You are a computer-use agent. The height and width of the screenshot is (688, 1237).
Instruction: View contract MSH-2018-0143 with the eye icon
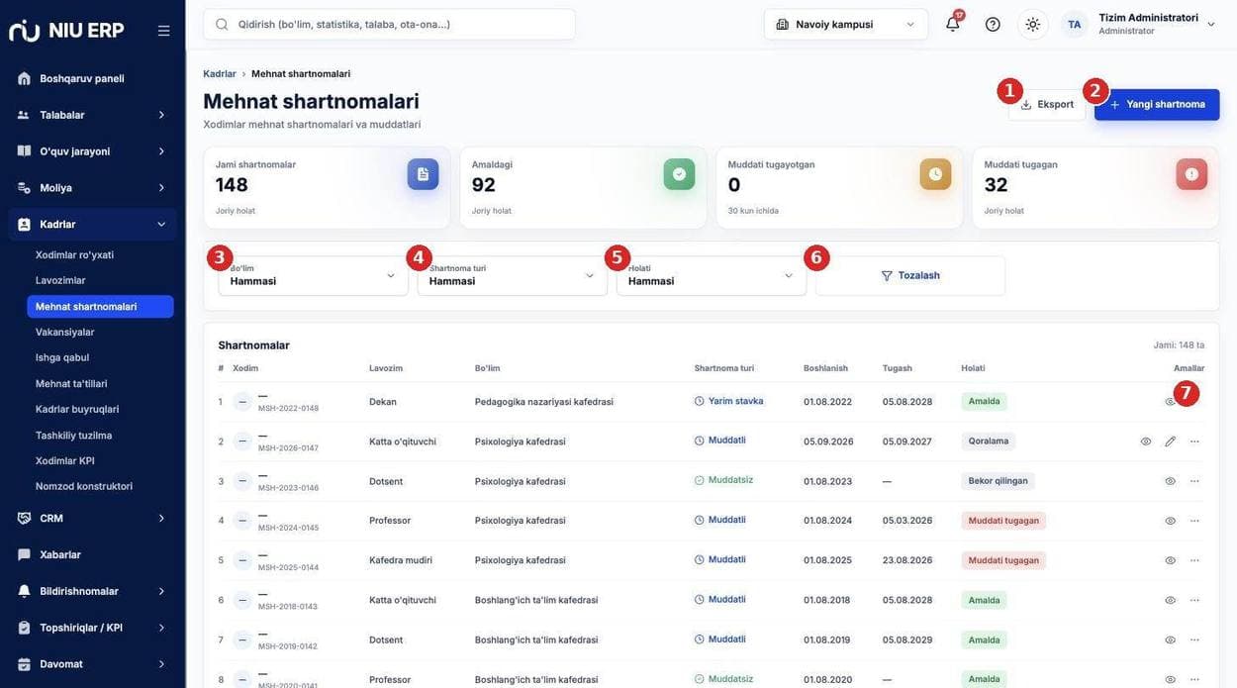[x=1171, y=600]
